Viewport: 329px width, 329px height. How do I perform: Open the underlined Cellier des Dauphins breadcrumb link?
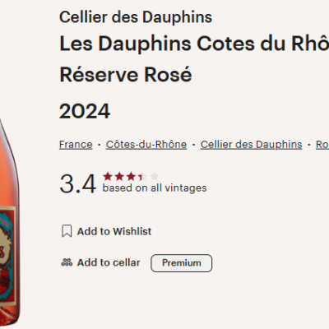251,145
